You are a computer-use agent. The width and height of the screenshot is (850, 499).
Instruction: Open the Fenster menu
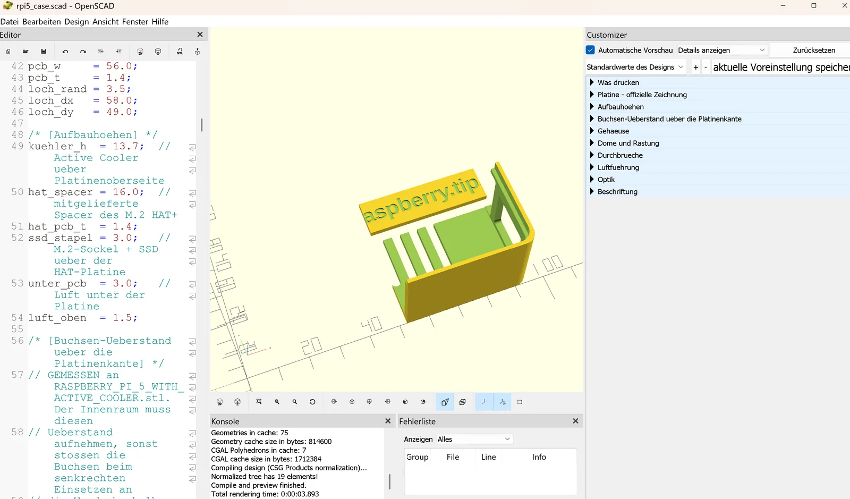click(x=135, y=22)
